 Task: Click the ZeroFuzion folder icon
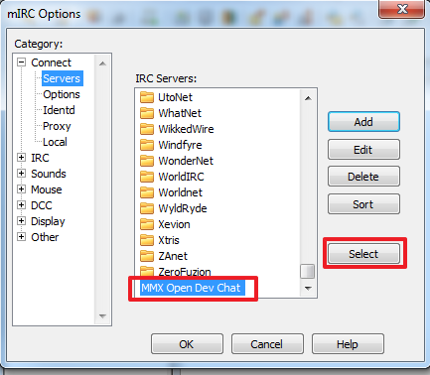click(x=147, y=271)
